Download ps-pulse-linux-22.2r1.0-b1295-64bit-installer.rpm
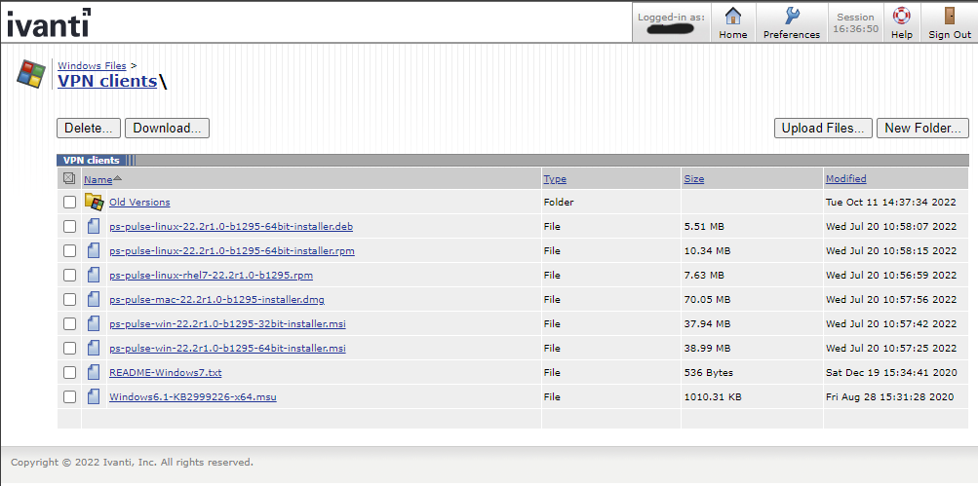 pyautogui.click(x=232, y=250)
